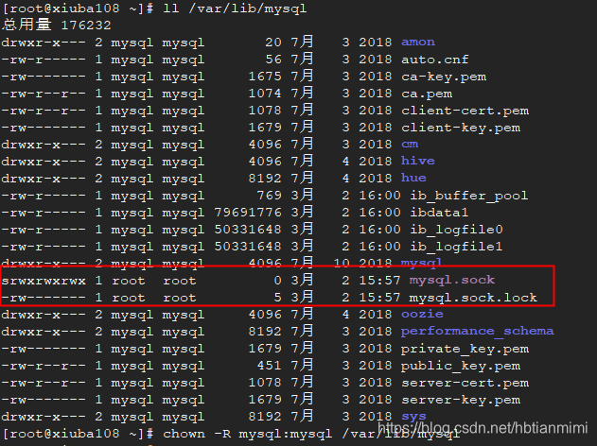Select server-cert.pem file name
The height and width of the screenshot is (446, 597).
coord(465,383)
